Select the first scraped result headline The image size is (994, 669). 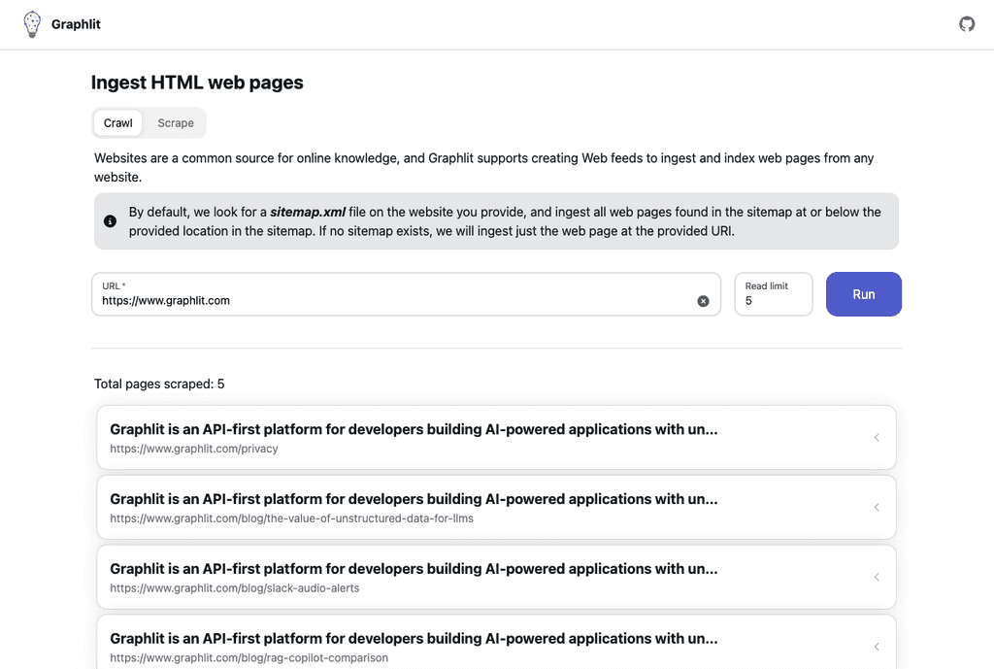click(x=414, y=429)
